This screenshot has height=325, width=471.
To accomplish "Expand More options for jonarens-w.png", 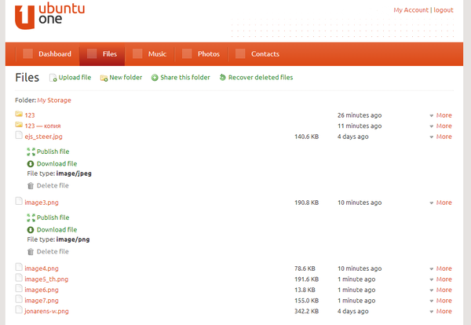I will pyautogui.click(x=440, y=311).
